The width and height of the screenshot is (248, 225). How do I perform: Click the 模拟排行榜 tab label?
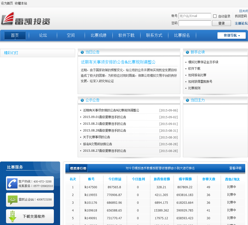pyautogui.click(x=78, y=168)
